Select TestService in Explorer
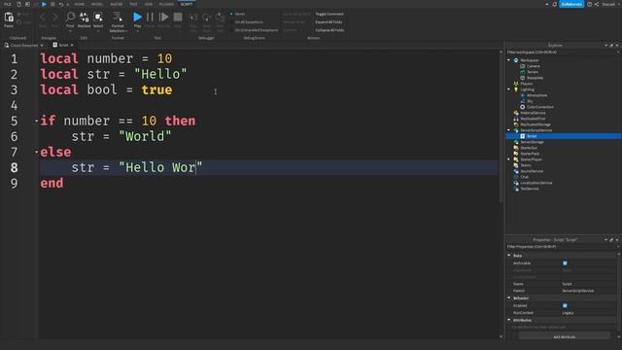The height and width of the screenshot is (350, 622). click(x=530, y=189)
